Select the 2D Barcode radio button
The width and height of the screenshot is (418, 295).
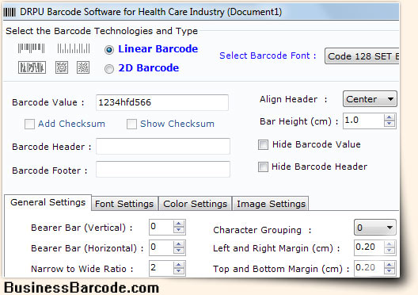pos(109,69)
